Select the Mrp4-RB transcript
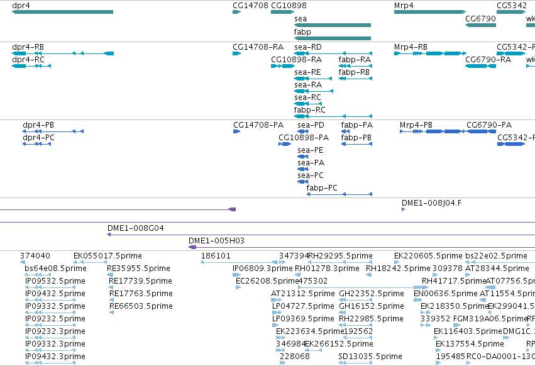The width and height of the screenshot is (535, 366). coord(430,53)
